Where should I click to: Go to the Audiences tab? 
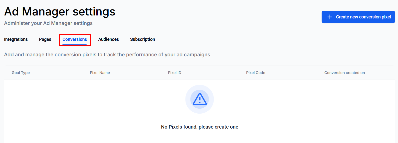pyautogui.click(x=108, y=39)
